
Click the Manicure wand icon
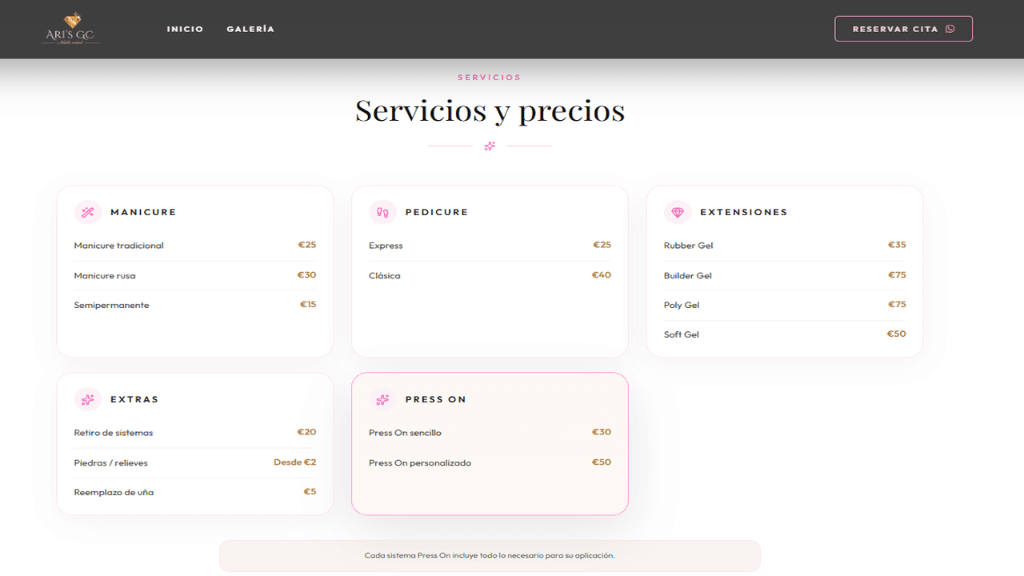88,212
